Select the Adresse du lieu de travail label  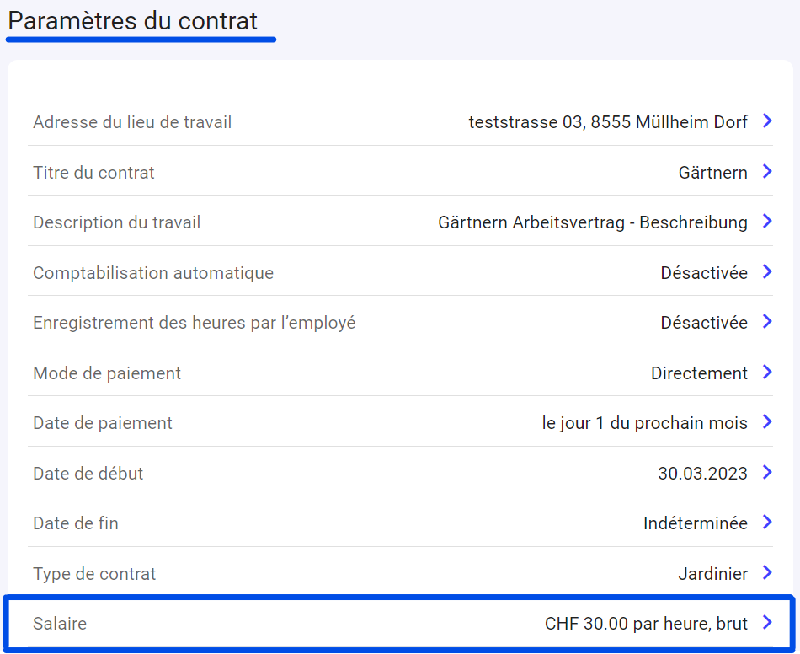(x=132, y=122)
